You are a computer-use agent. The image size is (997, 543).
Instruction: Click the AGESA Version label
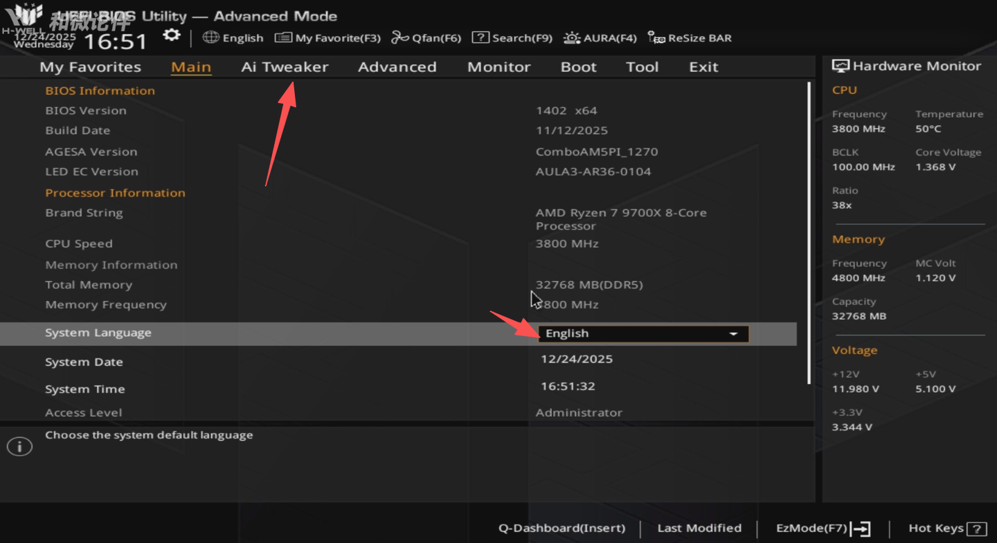(x=91, y=151)
